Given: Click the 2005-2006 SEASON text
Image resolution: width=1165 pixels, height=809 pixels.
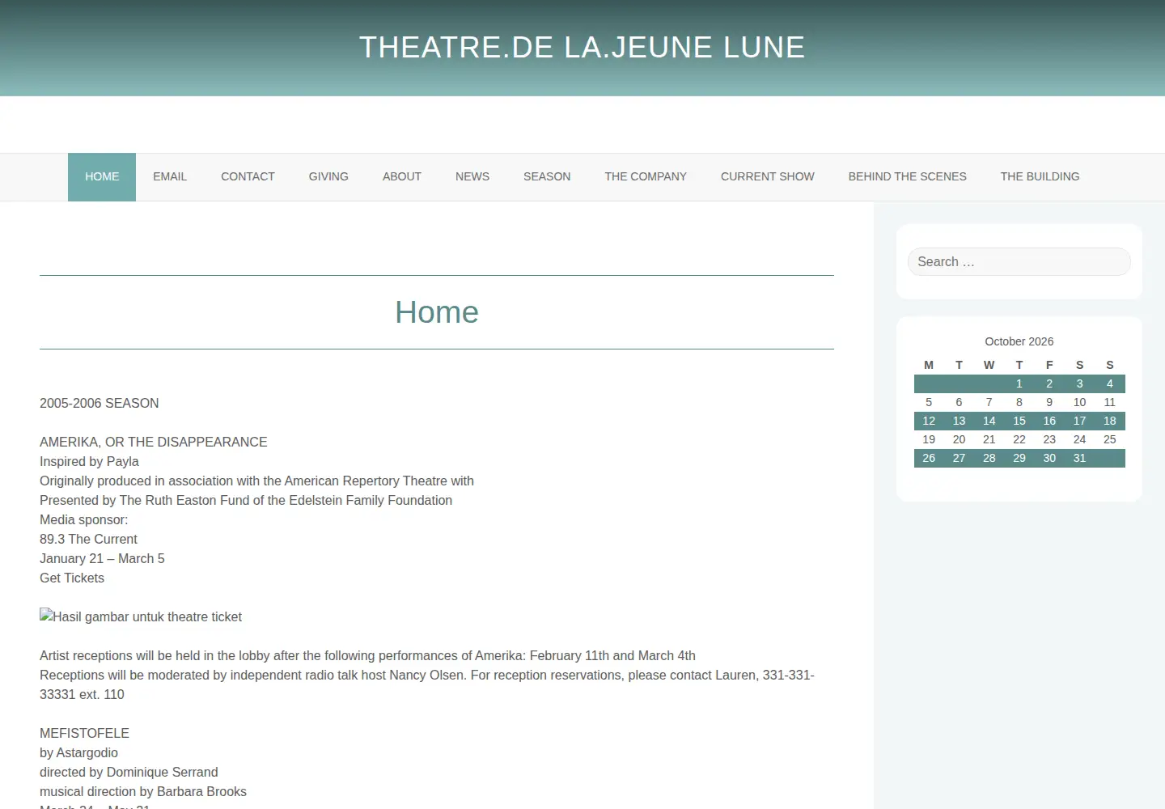Looking at the screenshot, I should (100, 403).
